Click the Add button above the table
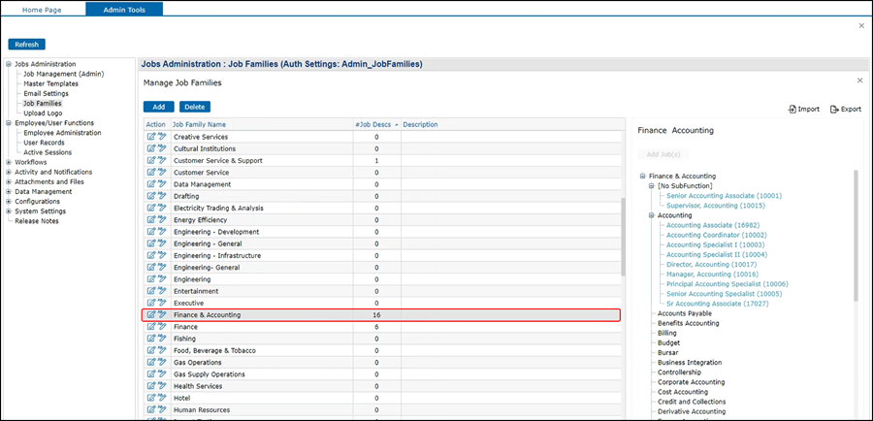 (157, 107)
